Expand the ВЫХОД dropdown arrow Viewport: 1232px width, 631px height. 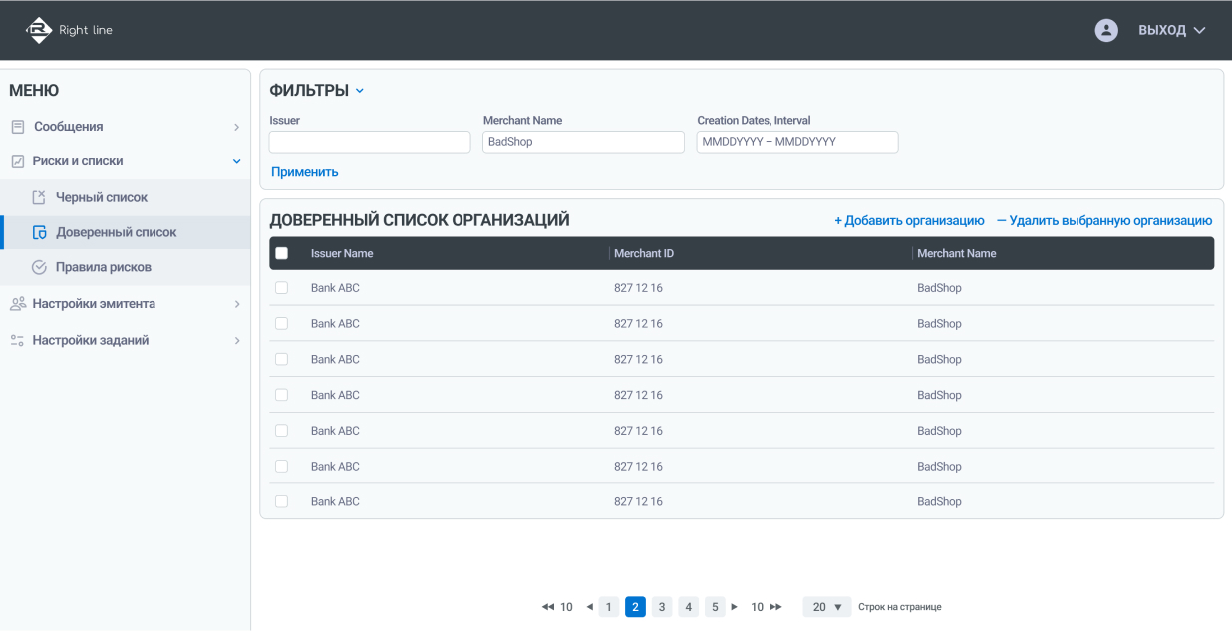pos(1199,30)
